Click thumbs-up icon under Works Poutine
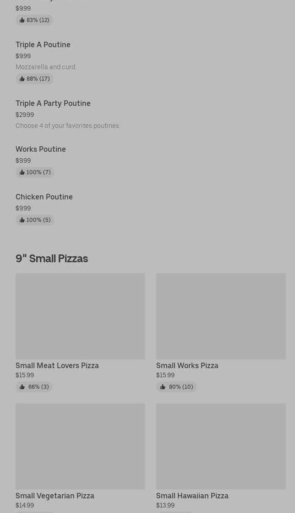The width and height of the screenshot is (295, 513). pyautogui.click(x=22, y=172)
